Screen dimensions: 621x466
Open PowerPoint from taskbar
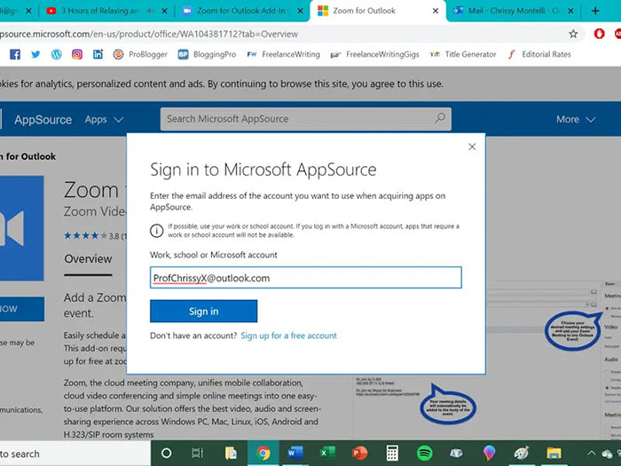pos(359,453)
